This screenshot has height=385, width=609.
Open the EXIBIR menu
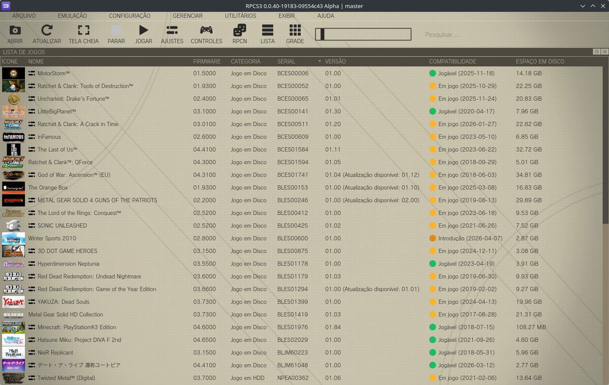(286, 16)
